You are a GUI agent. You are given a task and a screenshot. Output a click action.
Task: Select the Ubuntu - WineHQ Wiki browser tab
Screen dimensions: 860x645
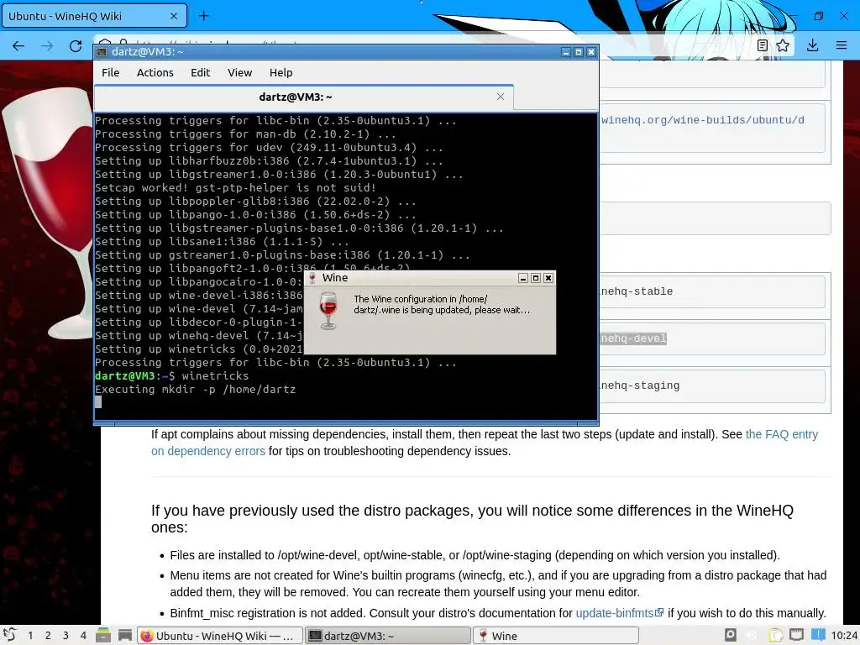(94, 16)
